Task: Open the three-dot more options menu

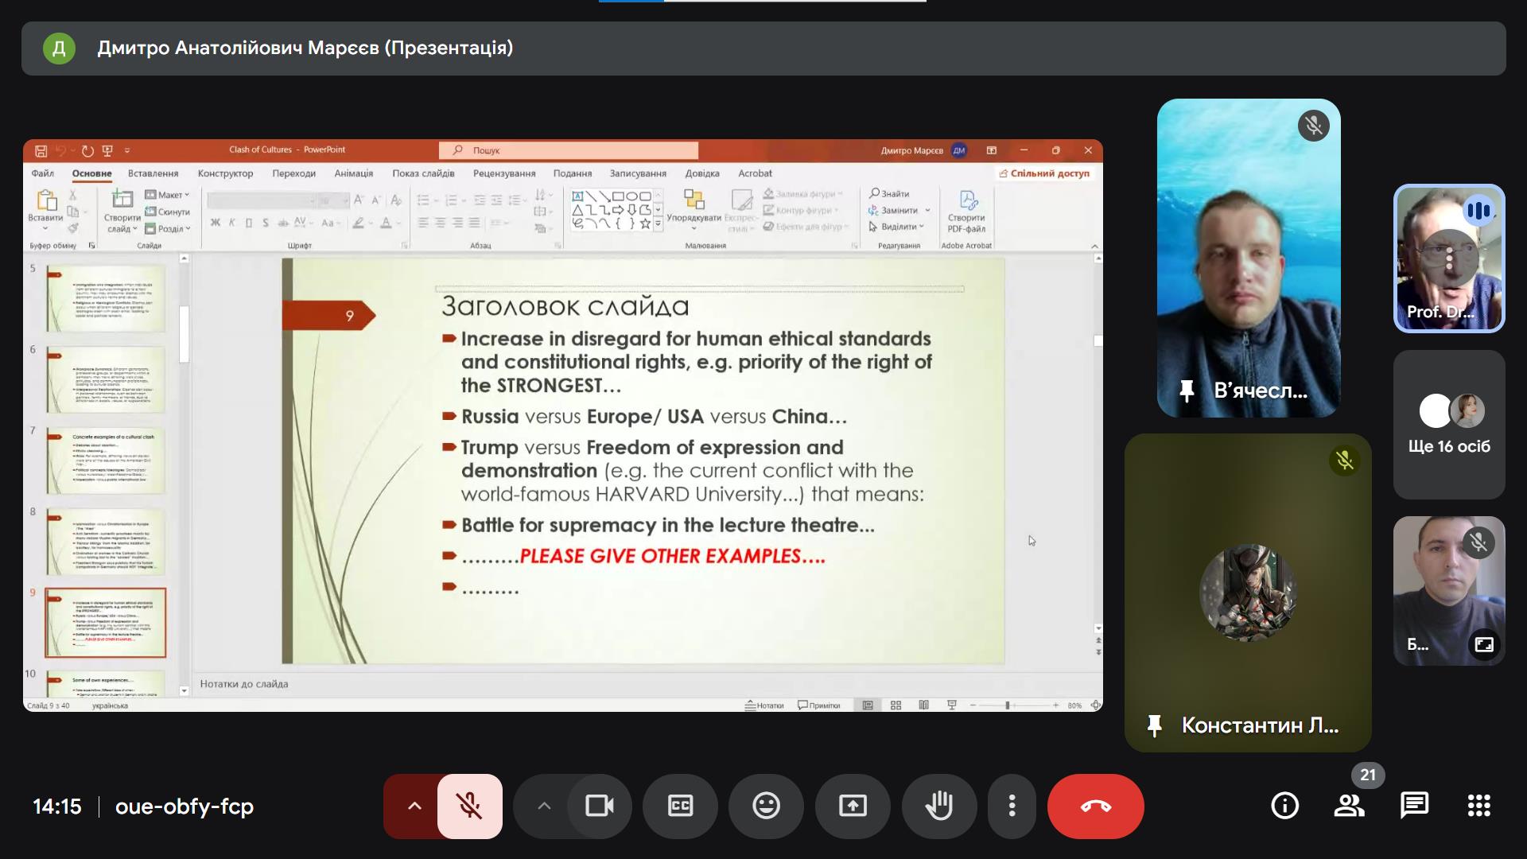Action: point(1012,807)
